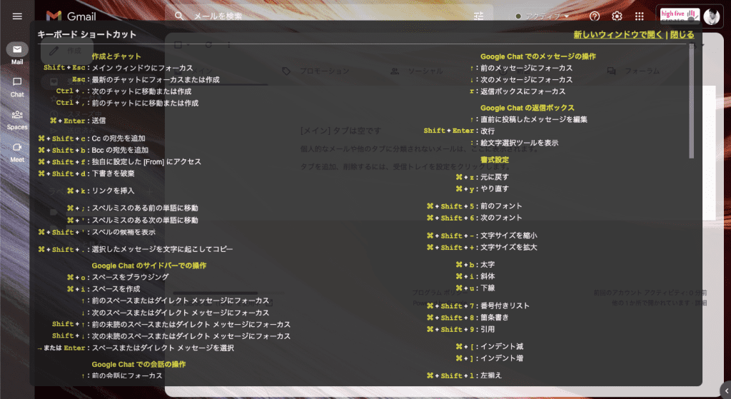Click the リンクを挿入 shortcut row
The image size is (731, 399).
click(100, 191)
